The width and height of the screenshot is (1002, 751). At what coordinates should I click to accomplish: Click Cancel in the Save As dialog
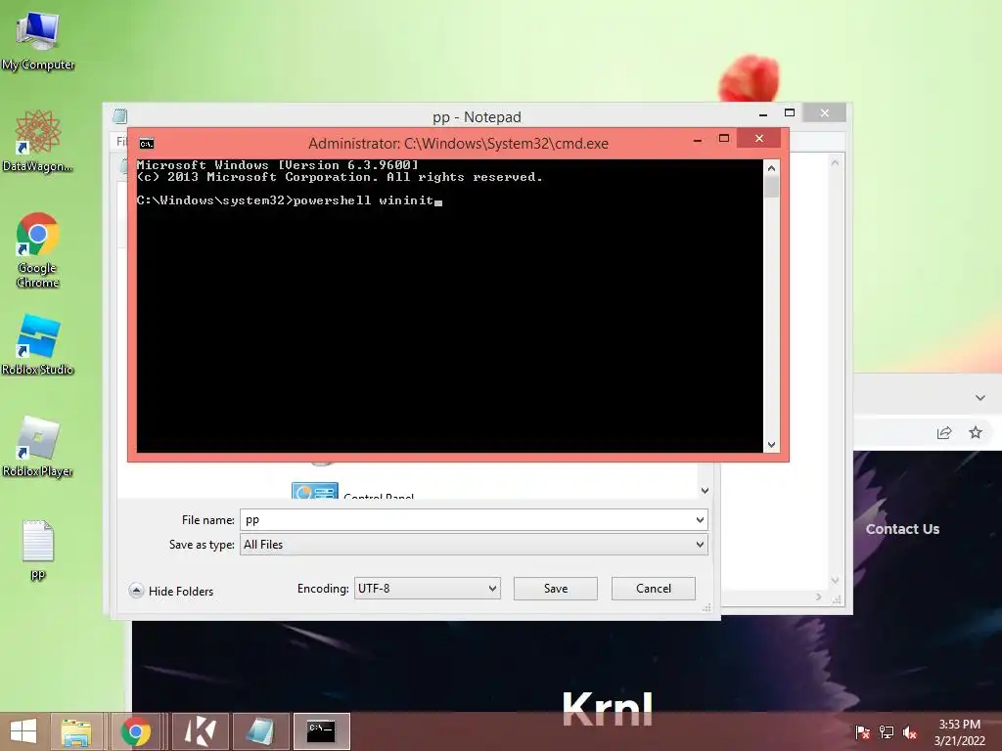[x=653, y=588]
